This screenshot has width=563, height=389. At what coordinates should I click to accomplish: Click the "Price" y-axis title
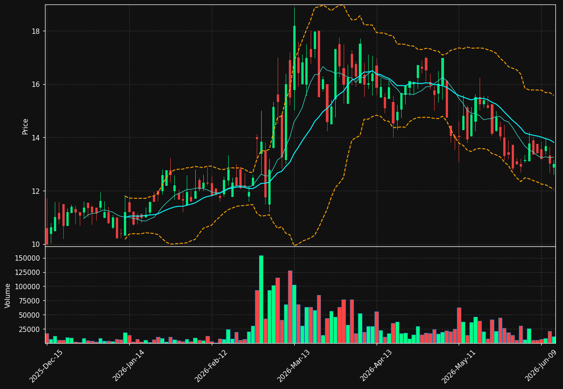coord(25,126)
